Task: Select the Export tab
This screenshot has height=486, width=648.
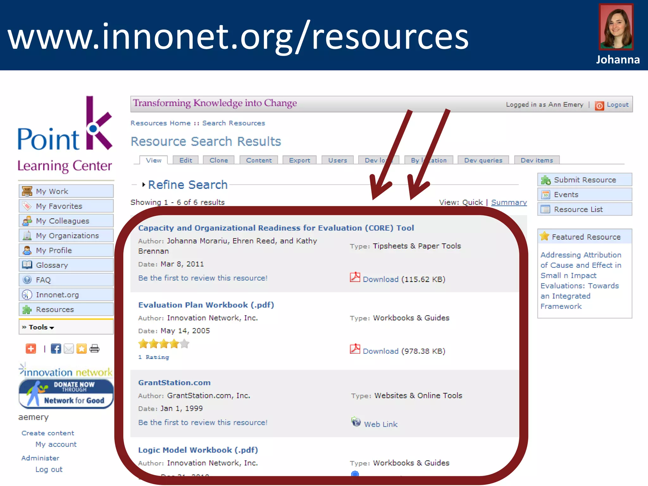Action: pyautogui.click(x=300, y=160)
